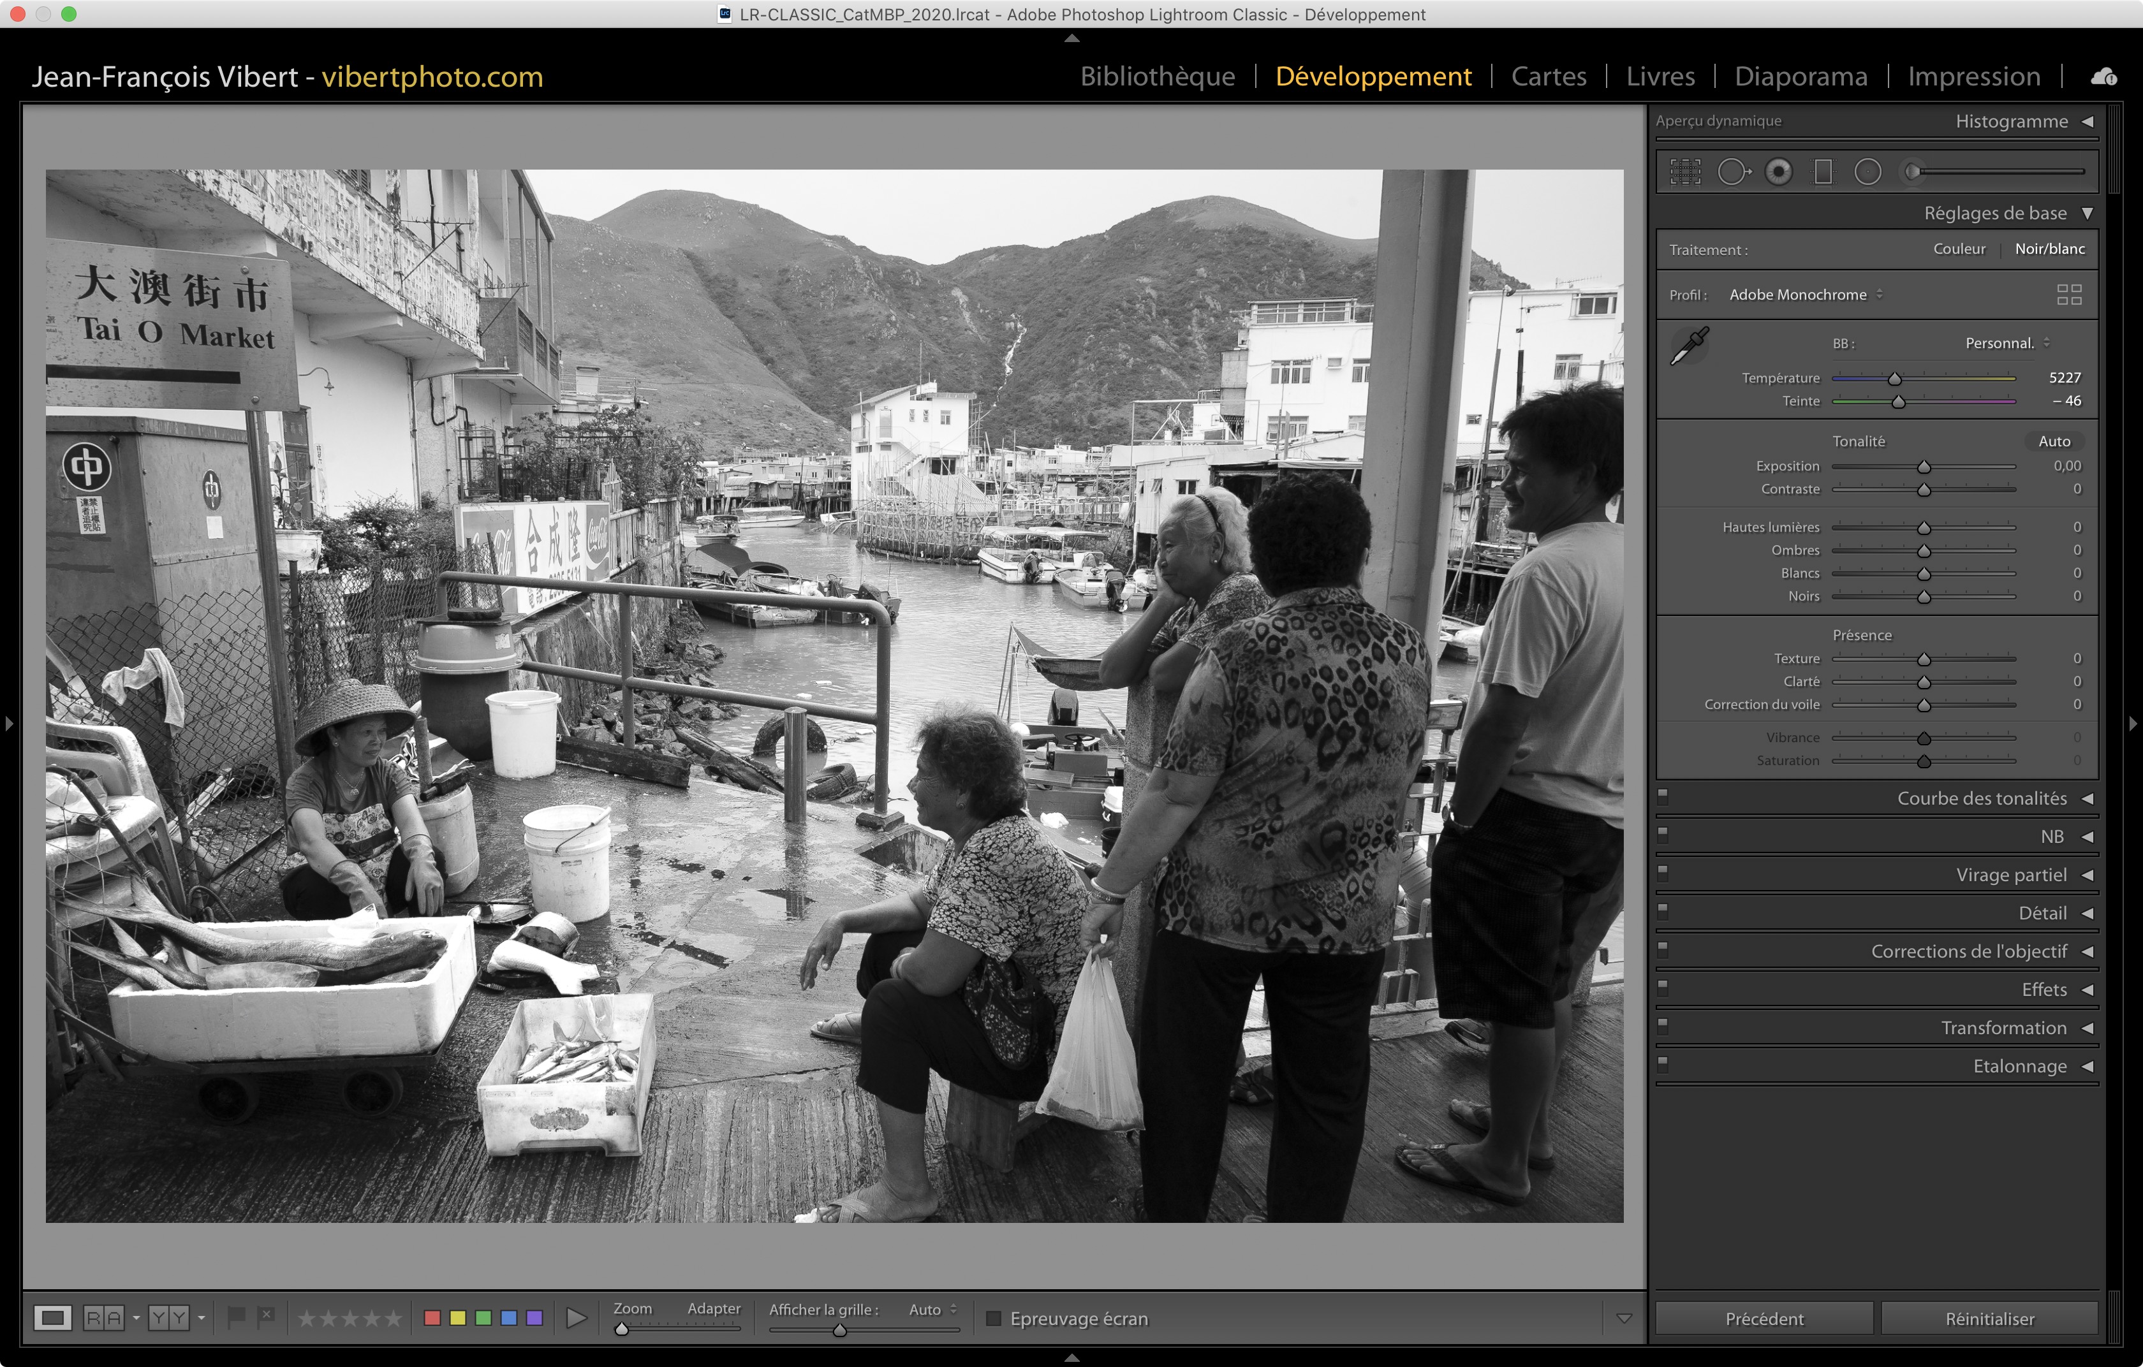Open the Adobe Monochrome profile dropdown
Image resolution: width=2143 pixels, height=1367 pixels.
[x=1805, y=295]
